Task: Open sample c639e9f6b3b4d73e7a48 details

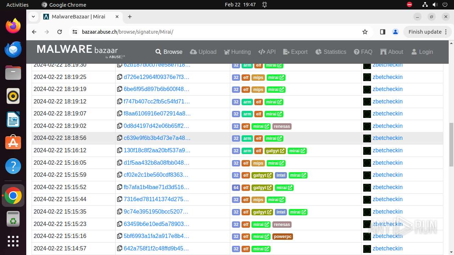Action: (157, 138)
